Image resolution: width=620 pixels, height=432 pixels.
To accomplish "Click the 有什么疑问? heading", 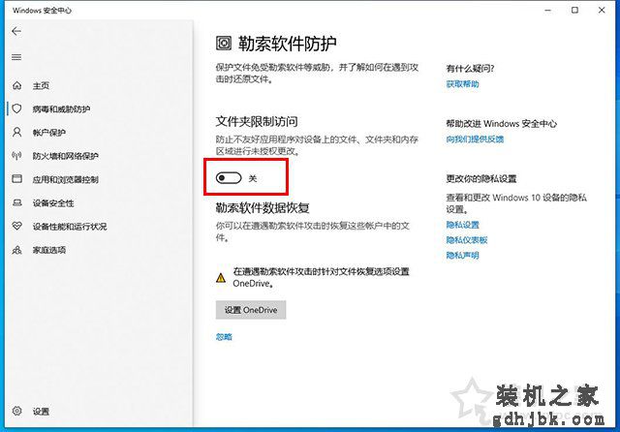I will (x=471, y=69).
